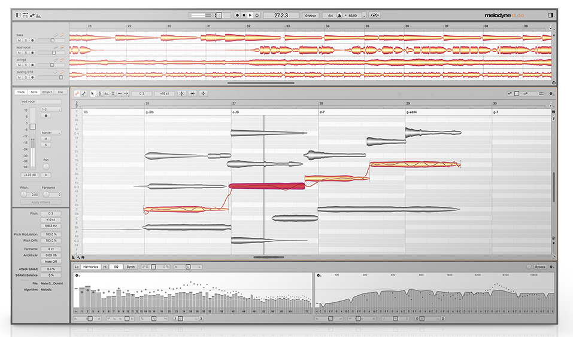Image resolution: width=573 pixels, height=337 pixels.
Task: Click the record button in transport
Action: [237, 16]
